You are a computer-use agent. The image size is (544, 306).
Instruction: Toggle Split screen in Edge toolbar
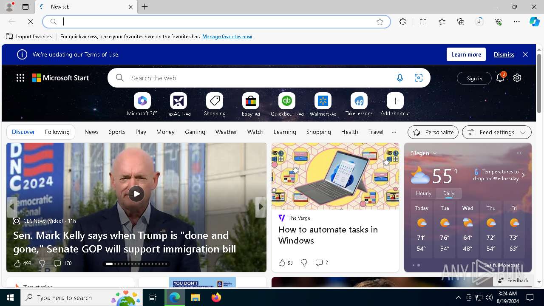[x=423, y=22]
